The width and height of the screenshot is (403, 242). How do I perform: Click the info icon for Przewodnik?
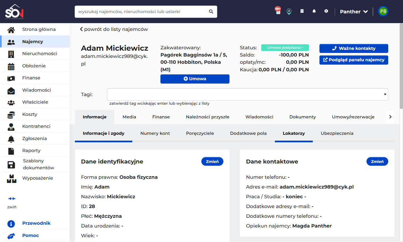click(11, 224)
